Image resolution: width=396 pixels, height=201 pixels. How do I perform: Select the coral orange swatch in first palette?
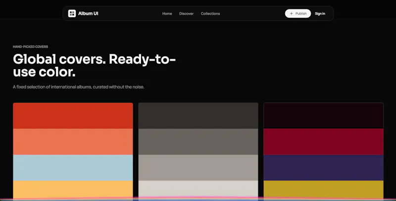[73, 142]
